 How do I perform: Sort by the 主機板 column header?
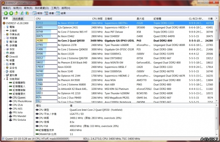[x=120, y=19]
